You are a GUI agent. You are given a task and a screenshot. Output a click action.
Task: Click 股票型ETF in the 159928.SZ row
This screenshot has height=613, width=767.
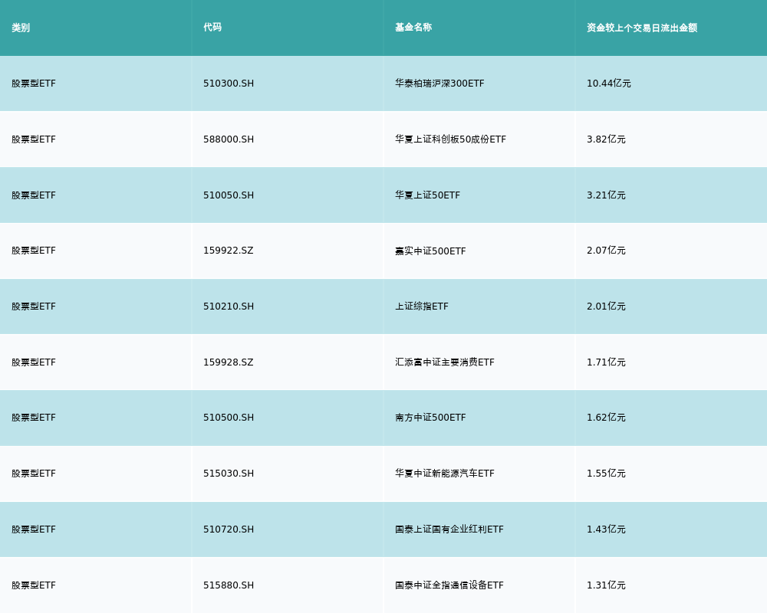[x=34, y=362]
